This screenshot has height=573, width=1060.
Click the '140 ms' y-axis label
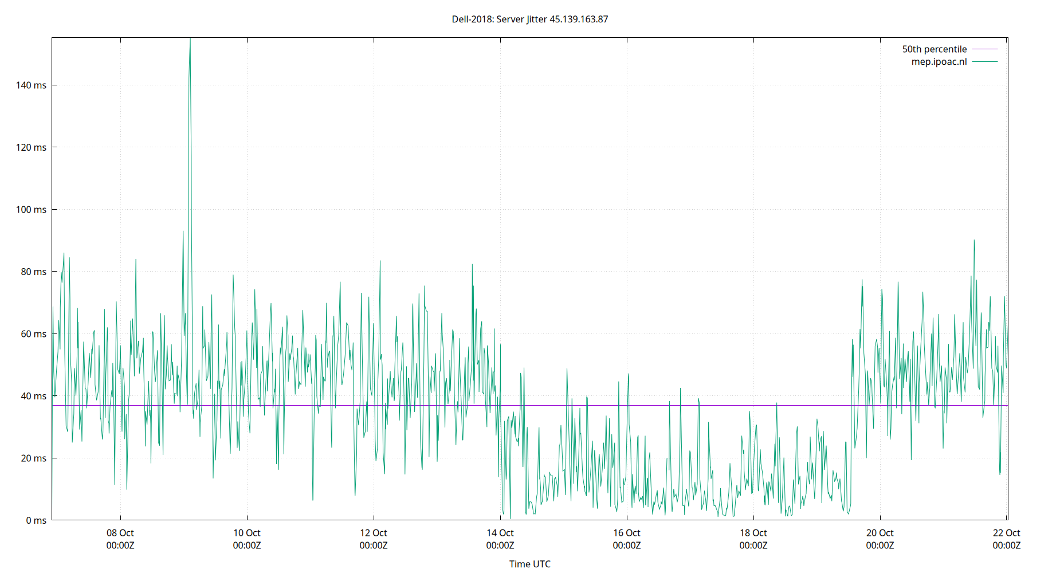[x=31, y=85]
